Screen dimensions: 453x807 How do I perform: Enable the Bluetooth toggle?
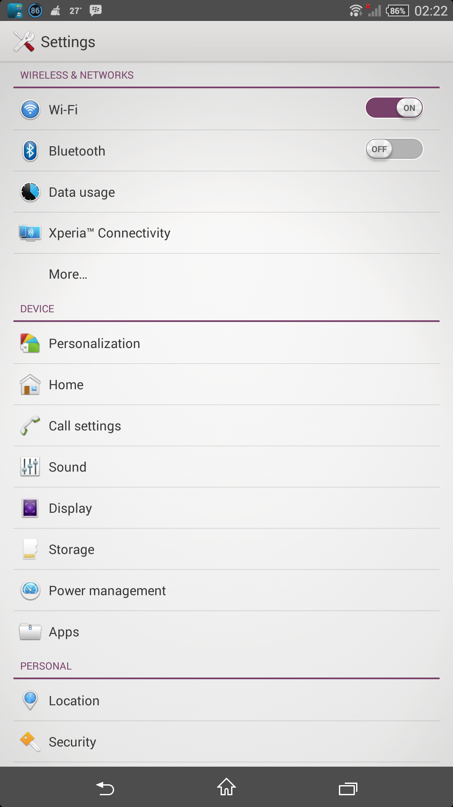click(x=394, y=149)
